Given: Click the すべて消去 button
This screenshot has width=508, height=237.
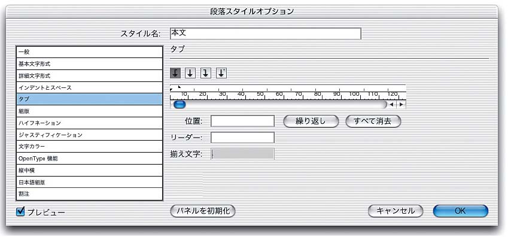Looking at the screenshot, I should coord(373,121).
